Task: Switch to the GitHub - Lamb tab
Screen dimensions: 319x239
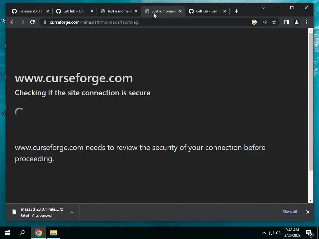Action: [207, 11]
